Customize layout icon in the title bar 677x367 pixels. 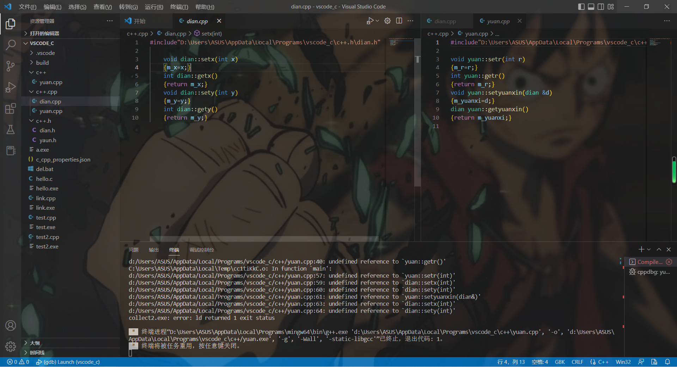[611, 7]
